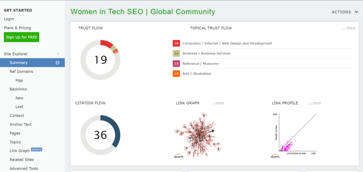Select Summary in sidebar

(32, 63)
